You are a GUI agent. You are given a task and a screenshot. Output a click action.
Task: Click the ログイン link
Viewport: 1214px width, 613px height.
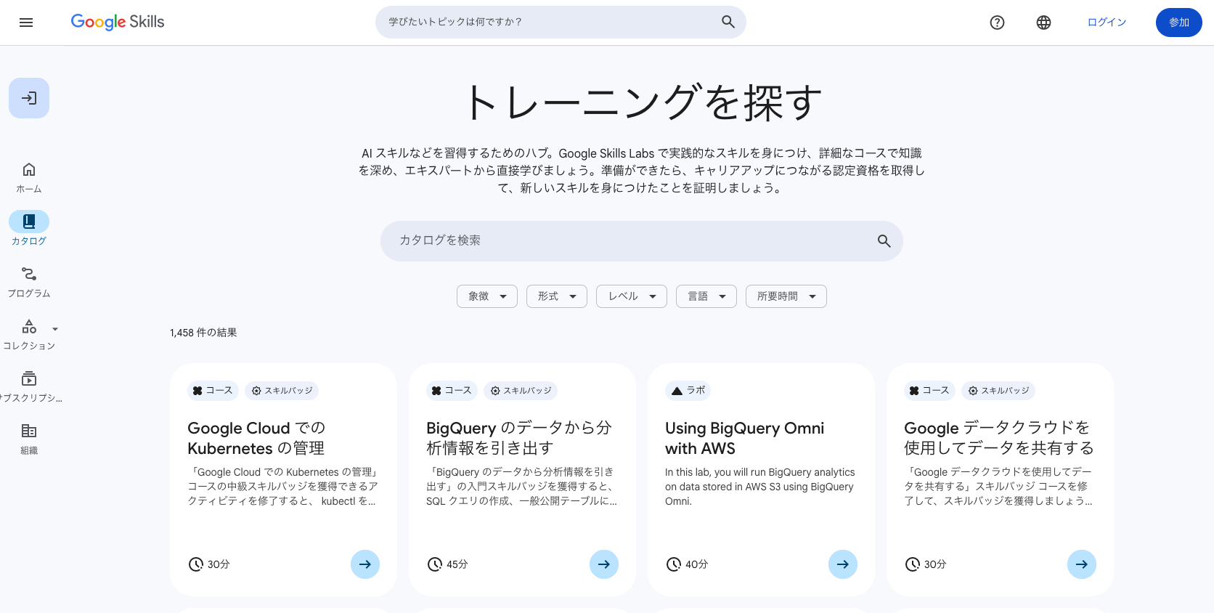click(x=1107, y=23)
